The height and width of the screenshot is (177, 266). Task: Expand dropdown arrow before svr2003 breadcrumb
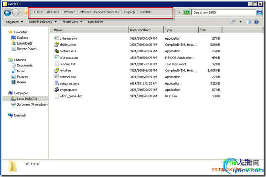click(138, 12)
